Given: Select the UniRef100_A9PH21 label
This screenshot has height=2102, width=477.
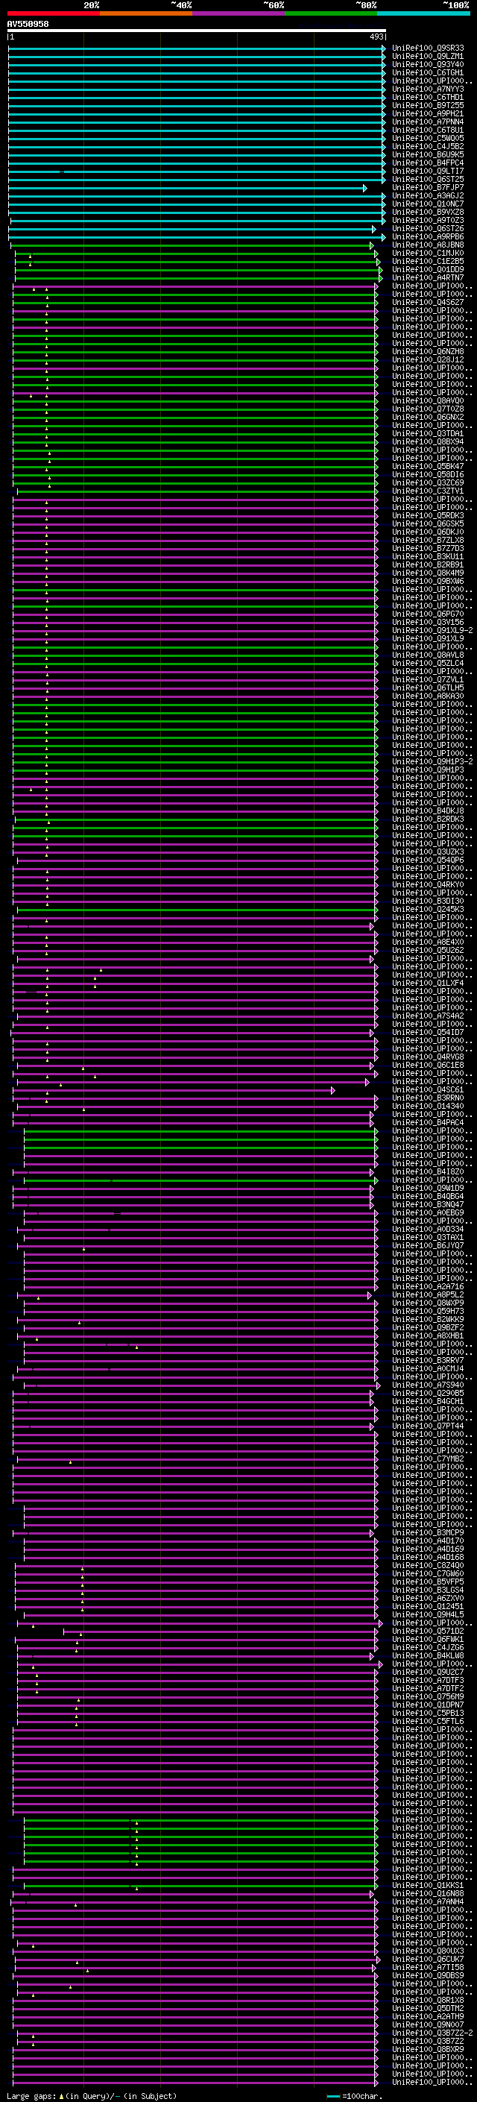Looking at the screenshot, I should 428,113.
